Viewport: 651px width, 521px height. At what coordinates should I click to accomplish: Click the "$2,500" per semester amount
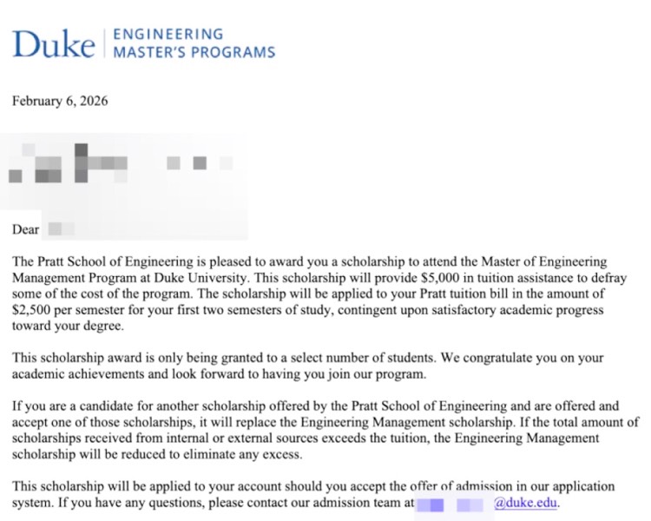tap(34, 310)
